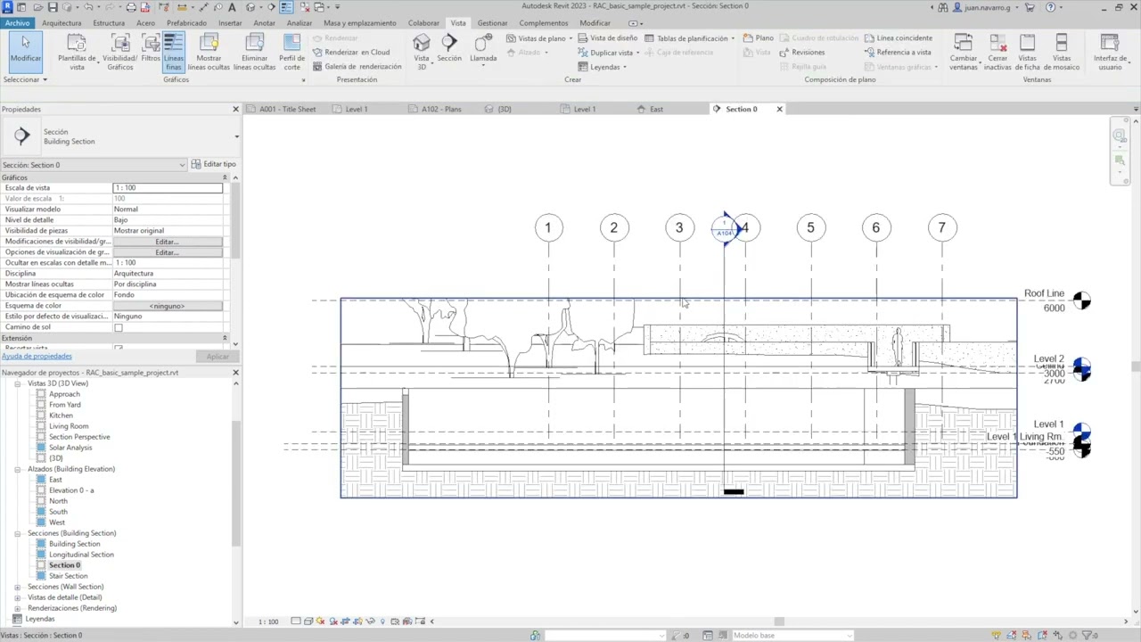Open help question mark icon
This screenshot has width=1141, height=642.
(x=1050, y=7)
